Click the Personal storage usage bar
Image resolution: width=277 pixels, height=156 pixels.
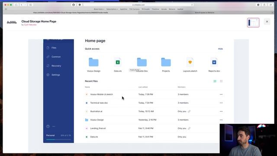[58, 140]
